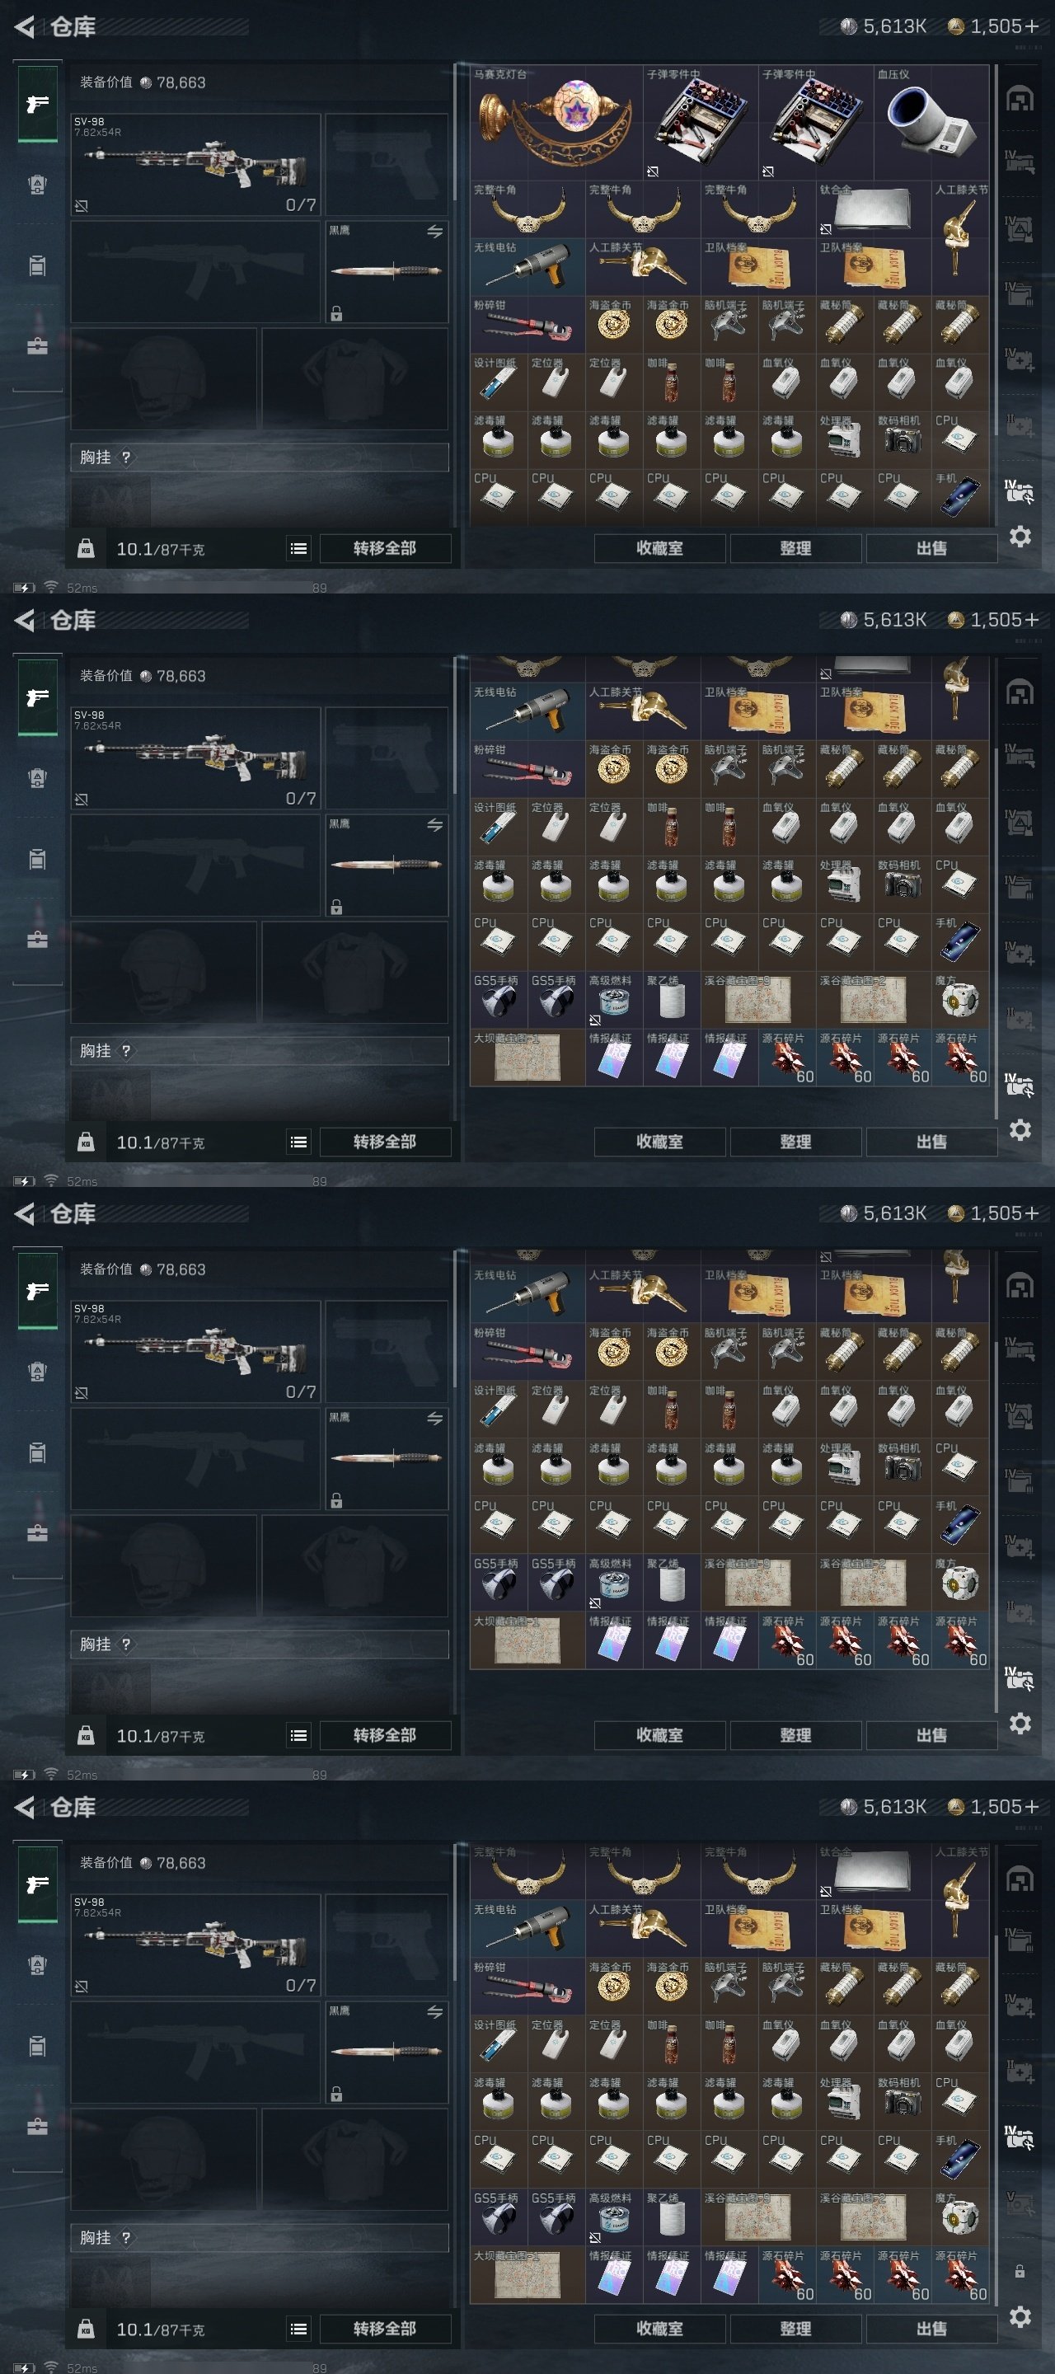
Task: Open the backpack tab icon in the topmost panel's left sidebar
Action: (x=38, y=185)
